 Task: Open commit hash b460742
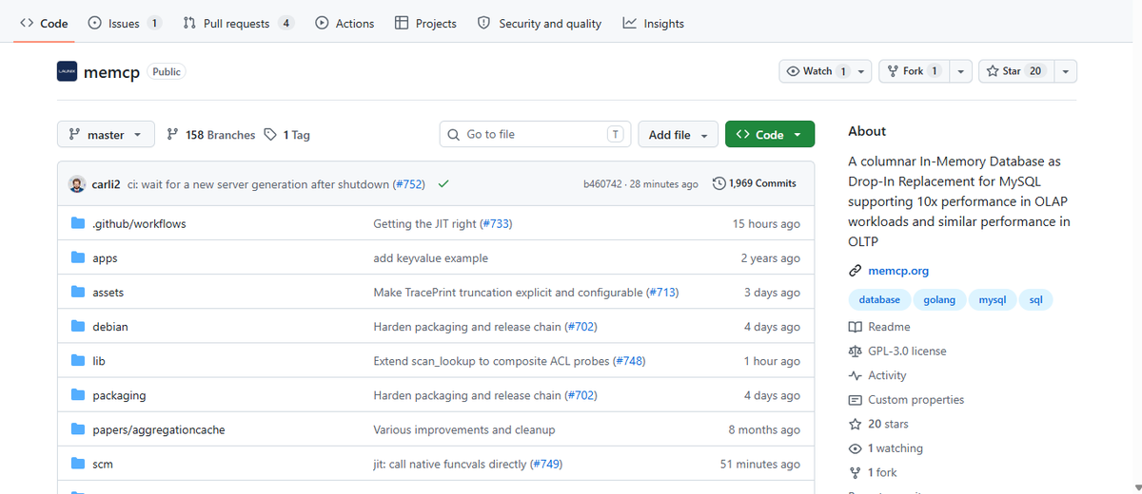[x=603, y=183]
